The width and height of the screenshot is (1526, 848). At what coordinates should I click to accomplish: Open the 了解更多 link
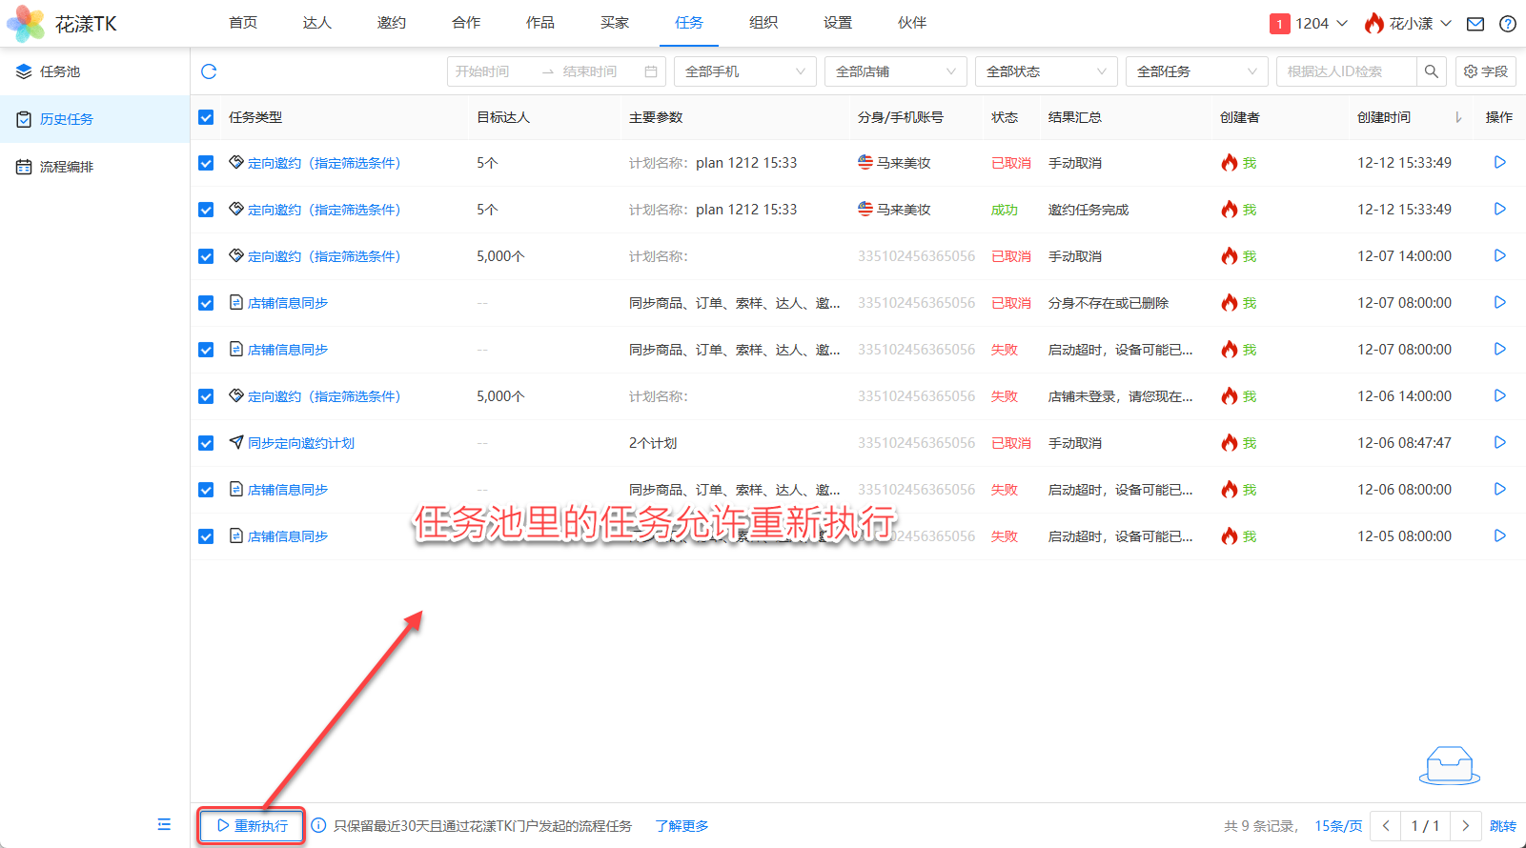point(682,826)
